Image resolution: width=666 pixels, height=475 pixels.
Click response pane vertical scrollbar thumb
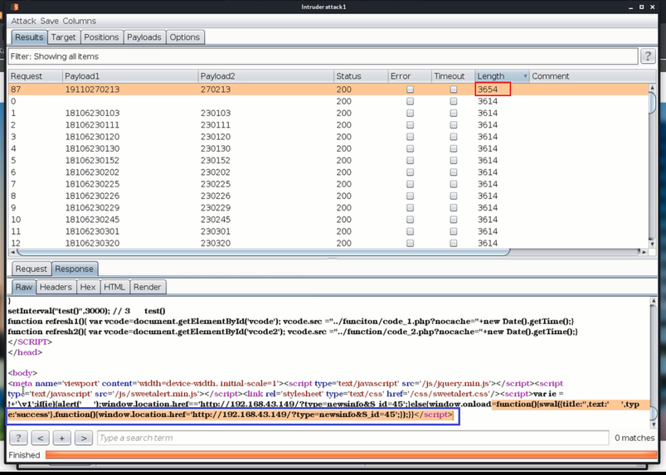(x=654, y=412)
